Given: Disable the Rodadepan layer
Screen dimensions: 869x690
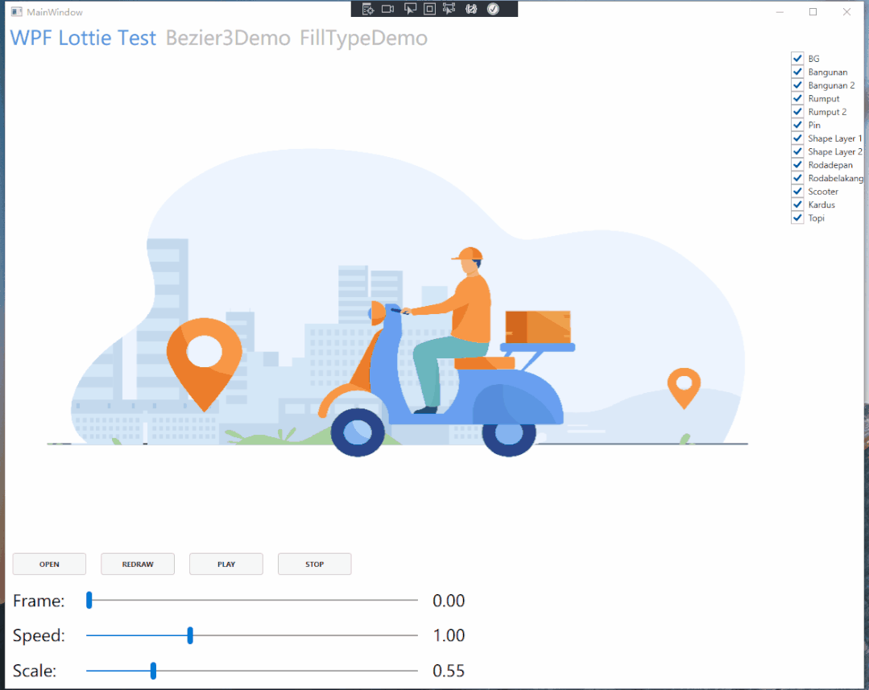Looking at the screenshot, I should [x=797, y=164].
